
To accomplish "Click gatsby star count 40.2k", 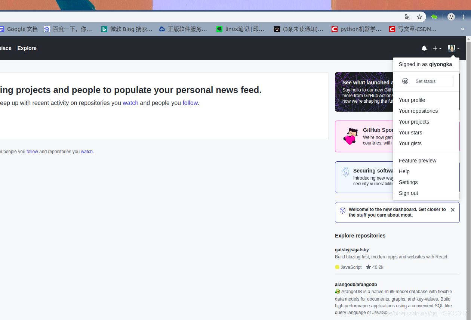I will click(x=375, y=267).
